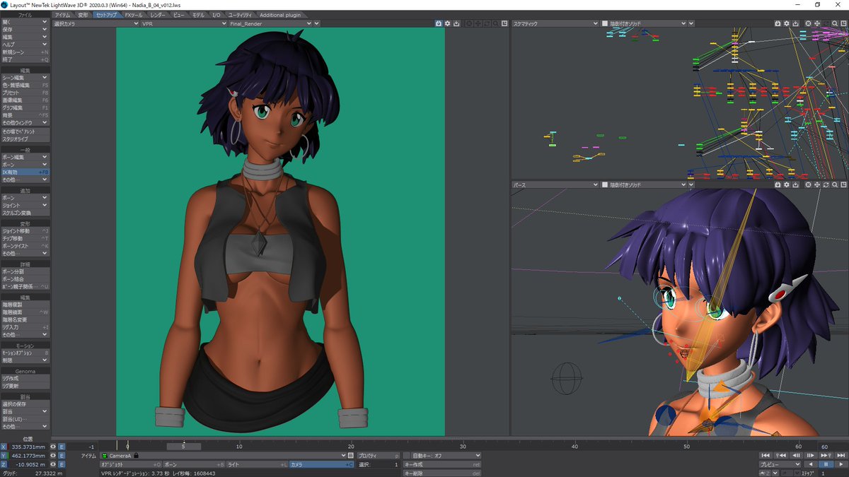
Task: Click timeline frame slider handle
Action: coord(183,447)
